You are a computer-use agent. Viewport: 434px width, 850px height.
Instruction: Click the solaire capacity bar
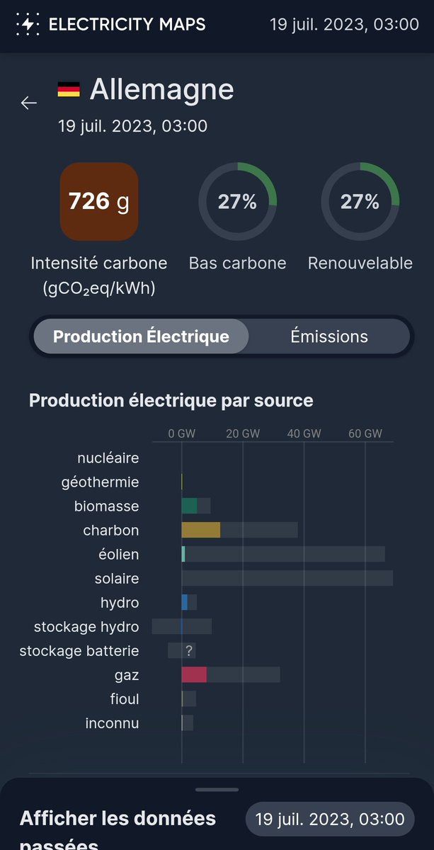pyautogui.click(x=287, y=579)
